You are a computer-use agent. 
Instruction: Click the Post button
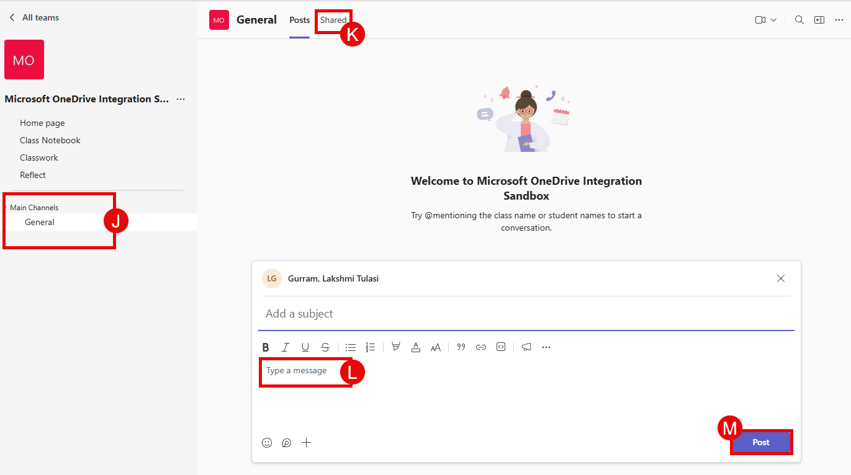[761, 442]
